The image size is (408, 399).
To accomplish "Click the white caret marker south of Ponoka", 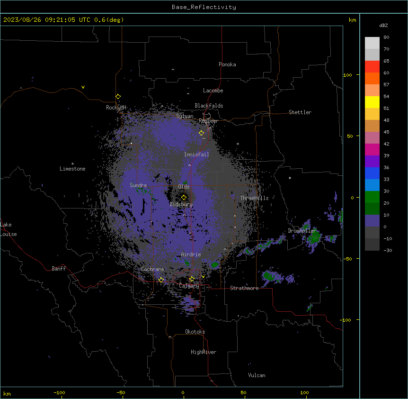I will (x=173, y=70).
